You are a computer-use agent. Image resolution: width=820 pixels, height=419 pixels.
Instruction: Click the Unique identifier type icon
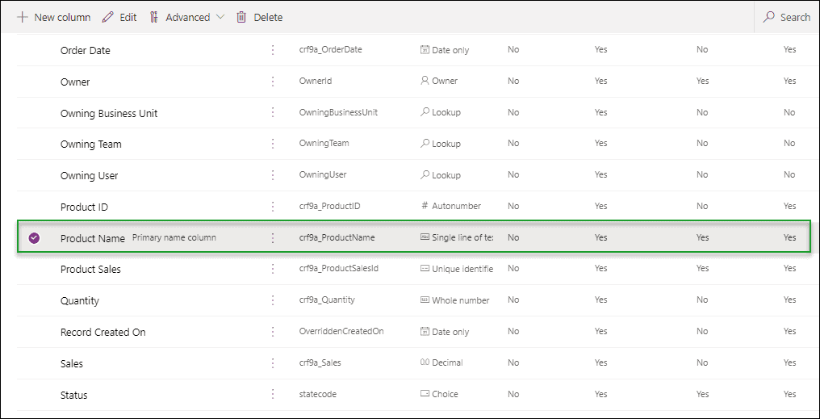[425, 268]
